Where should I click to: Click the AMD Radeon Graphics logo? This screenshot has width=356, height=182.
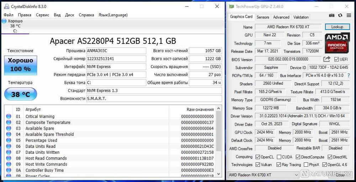pyautogui.click(x=337, y=43)
